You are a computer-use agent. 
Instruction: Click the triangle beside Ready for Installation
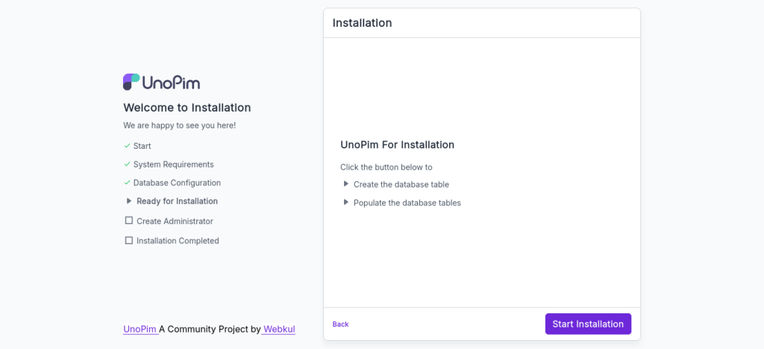[129, 201]
